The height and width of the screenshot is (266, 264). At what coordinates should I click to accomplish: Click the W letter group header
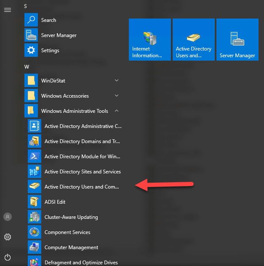(27, 67)
